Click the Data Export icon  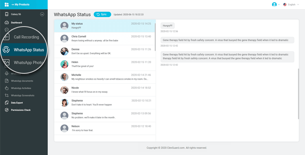(7, 103)
